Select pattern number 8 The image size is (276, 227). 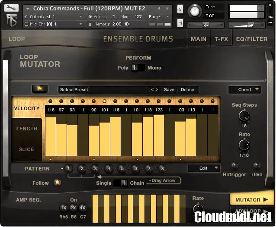point(162,169)
